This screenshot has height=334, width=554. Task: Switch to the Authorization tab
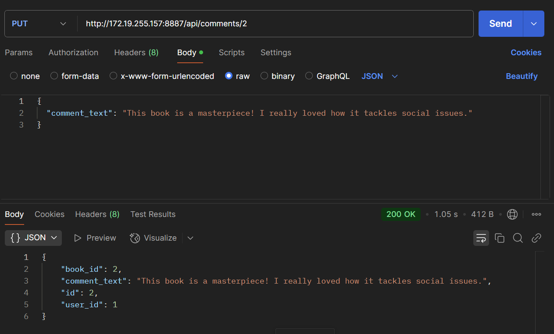pyautogui.click(x=73, y=53)
